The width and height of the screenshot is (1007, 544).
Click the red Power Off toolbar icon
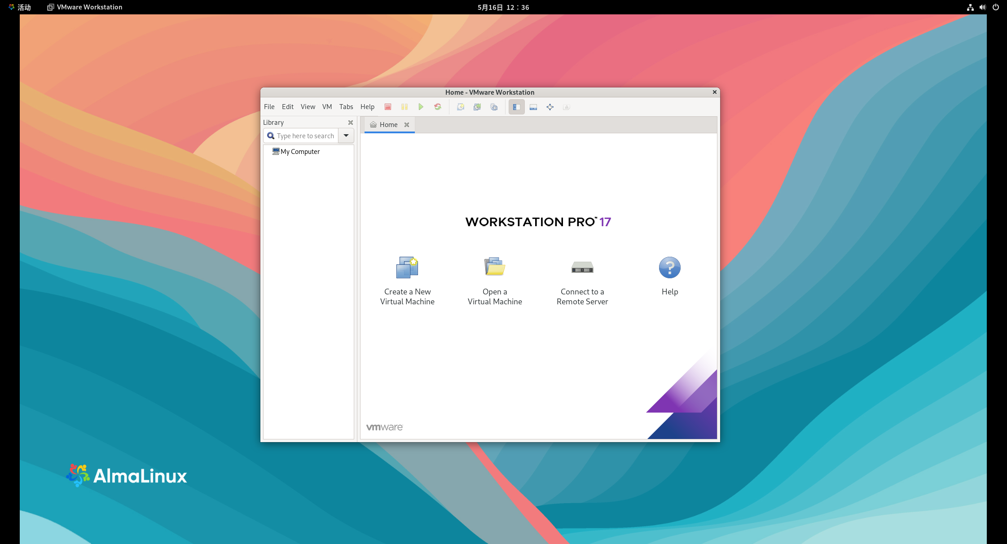pos(388,107)
